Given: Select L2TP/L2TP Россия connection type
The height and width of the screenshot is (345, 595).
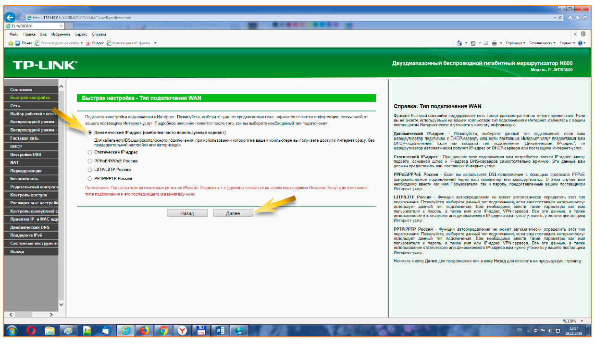Looking at the screenshot, I should click(x=89, y=170).
